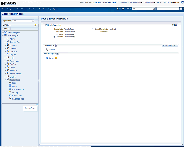Click the help icon beside Trouble Ticket: Overview

coord(67,19)
